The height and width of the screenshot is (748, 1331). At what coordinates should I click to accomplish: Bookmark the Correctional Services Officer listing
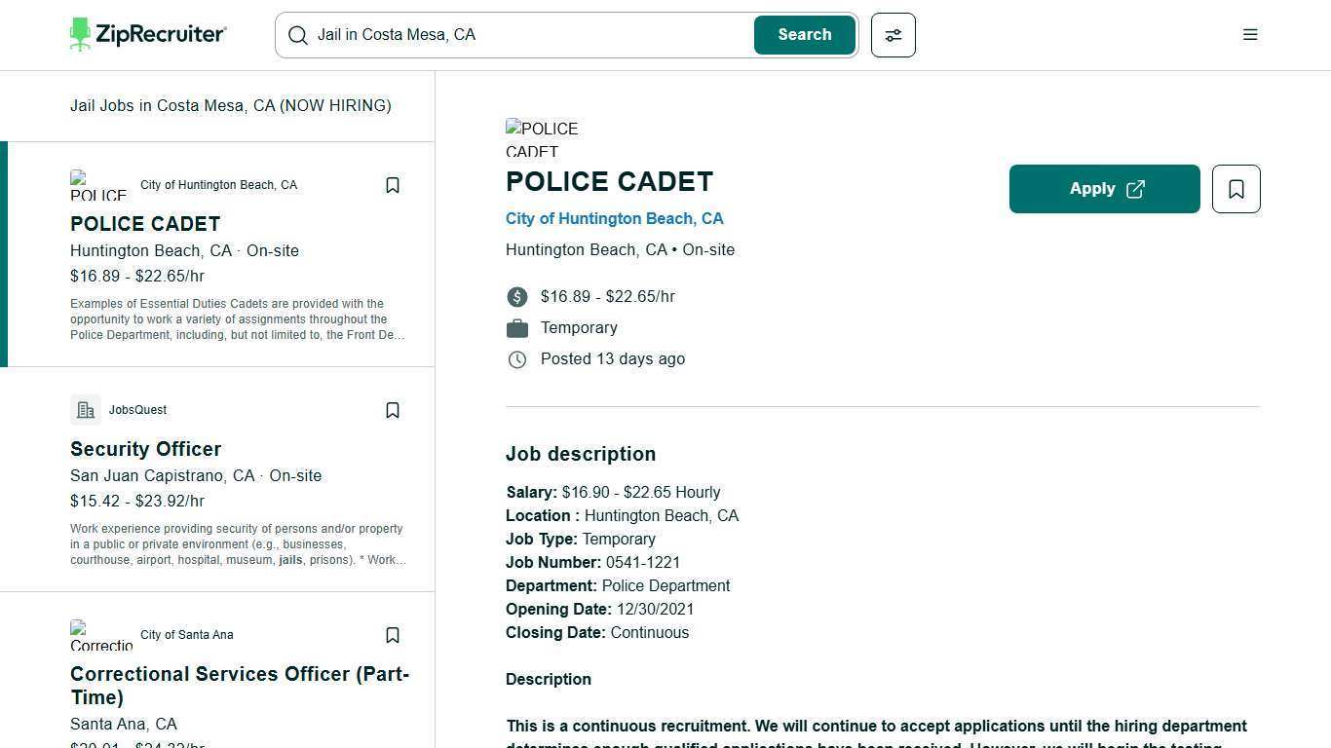tap(393, 635)
